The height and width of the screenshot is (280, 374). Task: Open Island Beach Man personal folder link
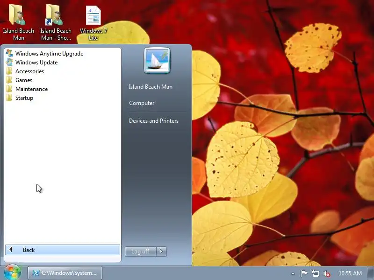click(151, 87)
